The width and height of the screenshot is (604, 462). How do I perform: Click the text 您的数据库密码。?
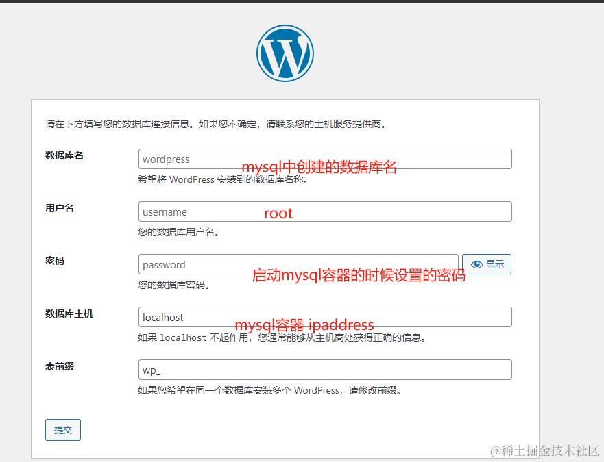pyautogui.click(x=173, y=285)
